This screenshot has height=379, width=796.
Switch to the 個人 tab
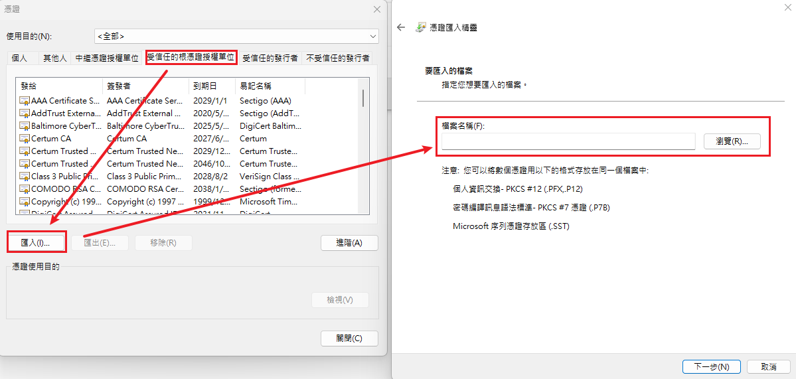pos(19,58)
